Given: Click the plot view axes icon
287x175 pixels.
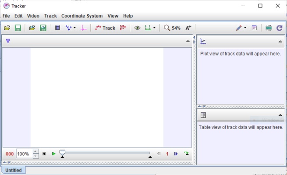Looking at the screenshot, I should point(203,42).
